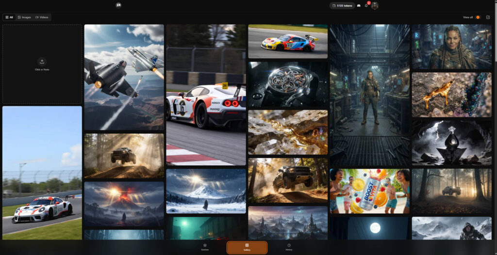Open the black potion bottle with lightning image

(451, 143)
